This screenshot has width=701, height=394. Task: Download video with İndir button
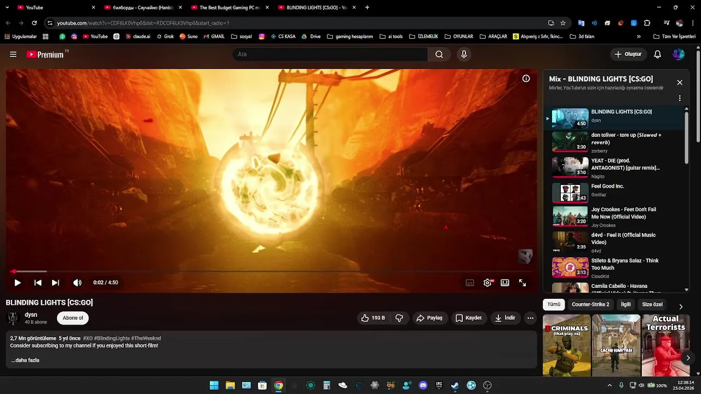tap(505, 318)
